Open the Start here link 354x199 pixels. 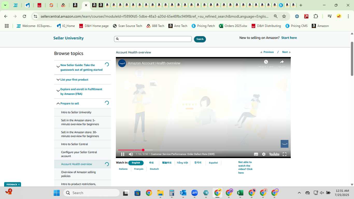tap(289, 38)
